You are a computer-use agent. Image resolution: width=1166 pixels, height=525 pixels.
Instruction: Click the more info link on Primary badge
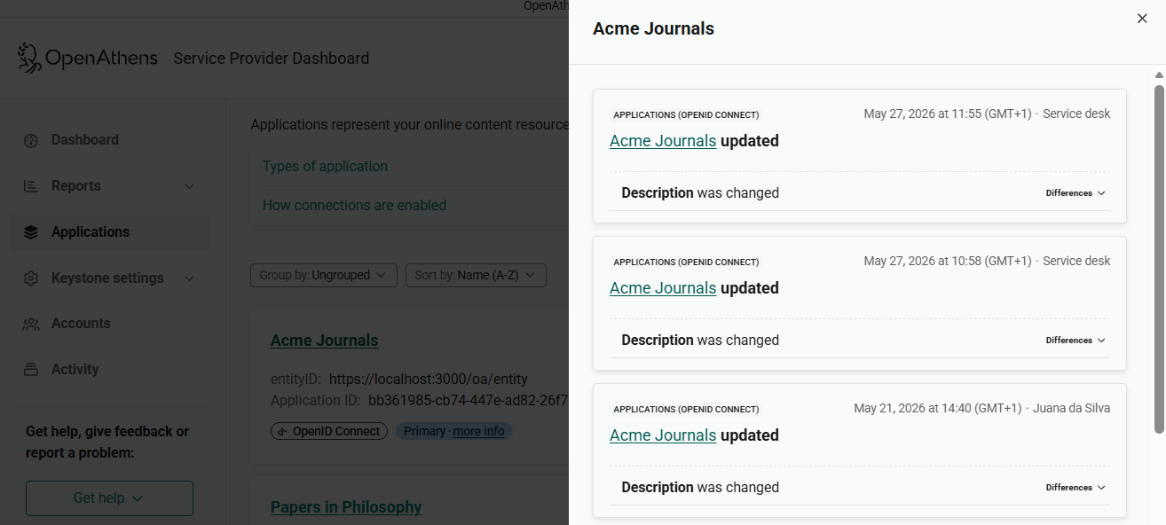click(478, 432)
